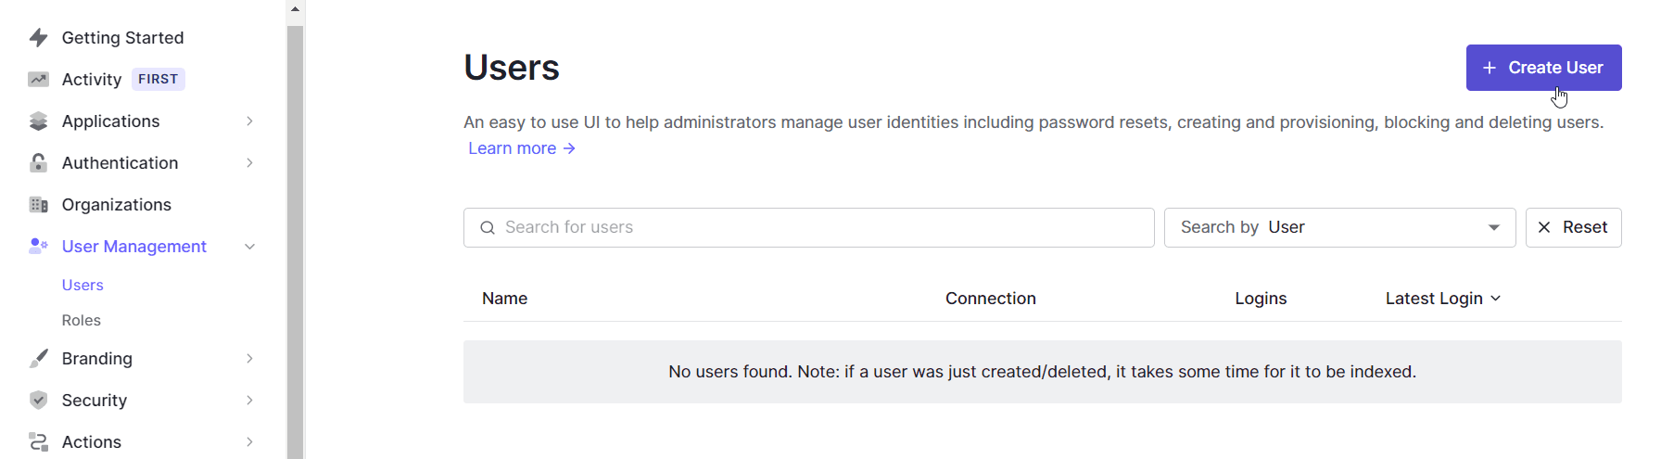Expand the Security submenu chevron
This screenshot has width=1661, height=459.
(249, 401)
